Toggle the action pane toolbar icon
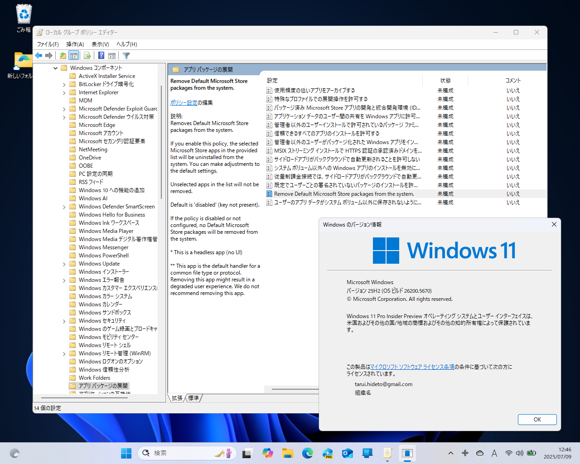The image size is (580, 464). click(x=111, y=55)
